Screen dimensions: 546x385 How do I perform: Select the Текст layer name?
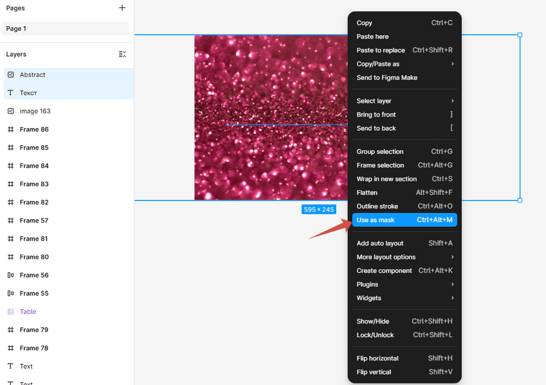click(28, 93)
